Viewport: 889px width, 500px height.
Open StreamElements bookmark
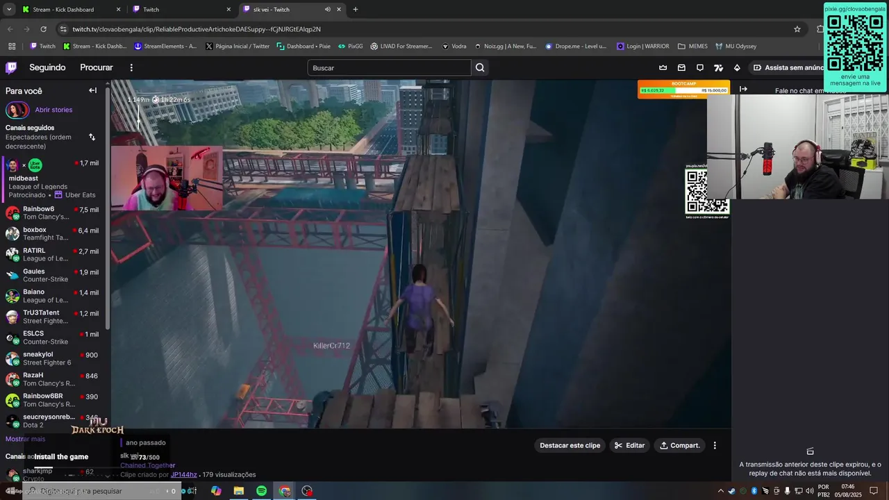[165, 47]
